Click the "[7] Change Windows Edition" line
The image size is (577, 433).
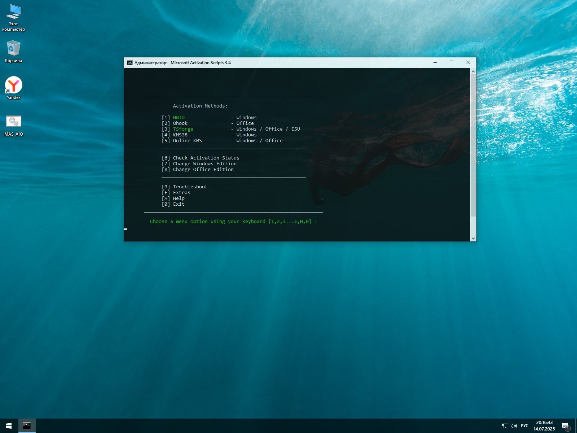[199, 164]
